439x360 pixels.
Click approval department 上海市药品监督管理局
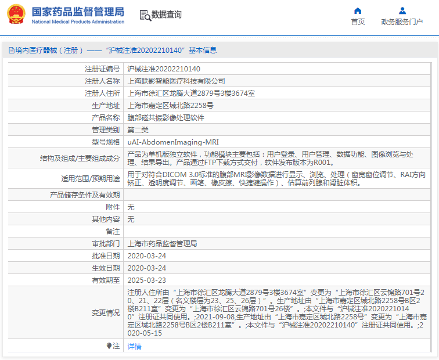[x=162, y=243]
